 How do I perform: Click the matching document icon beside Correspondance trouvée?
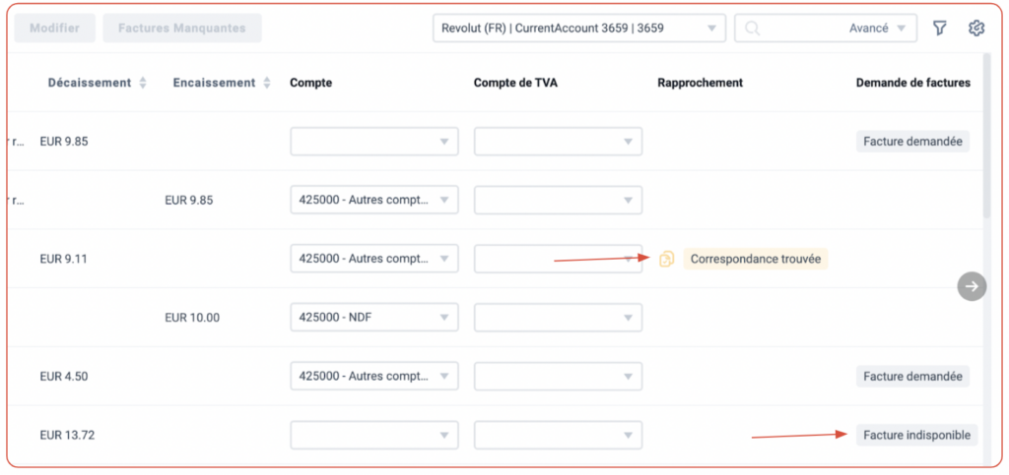666,259
